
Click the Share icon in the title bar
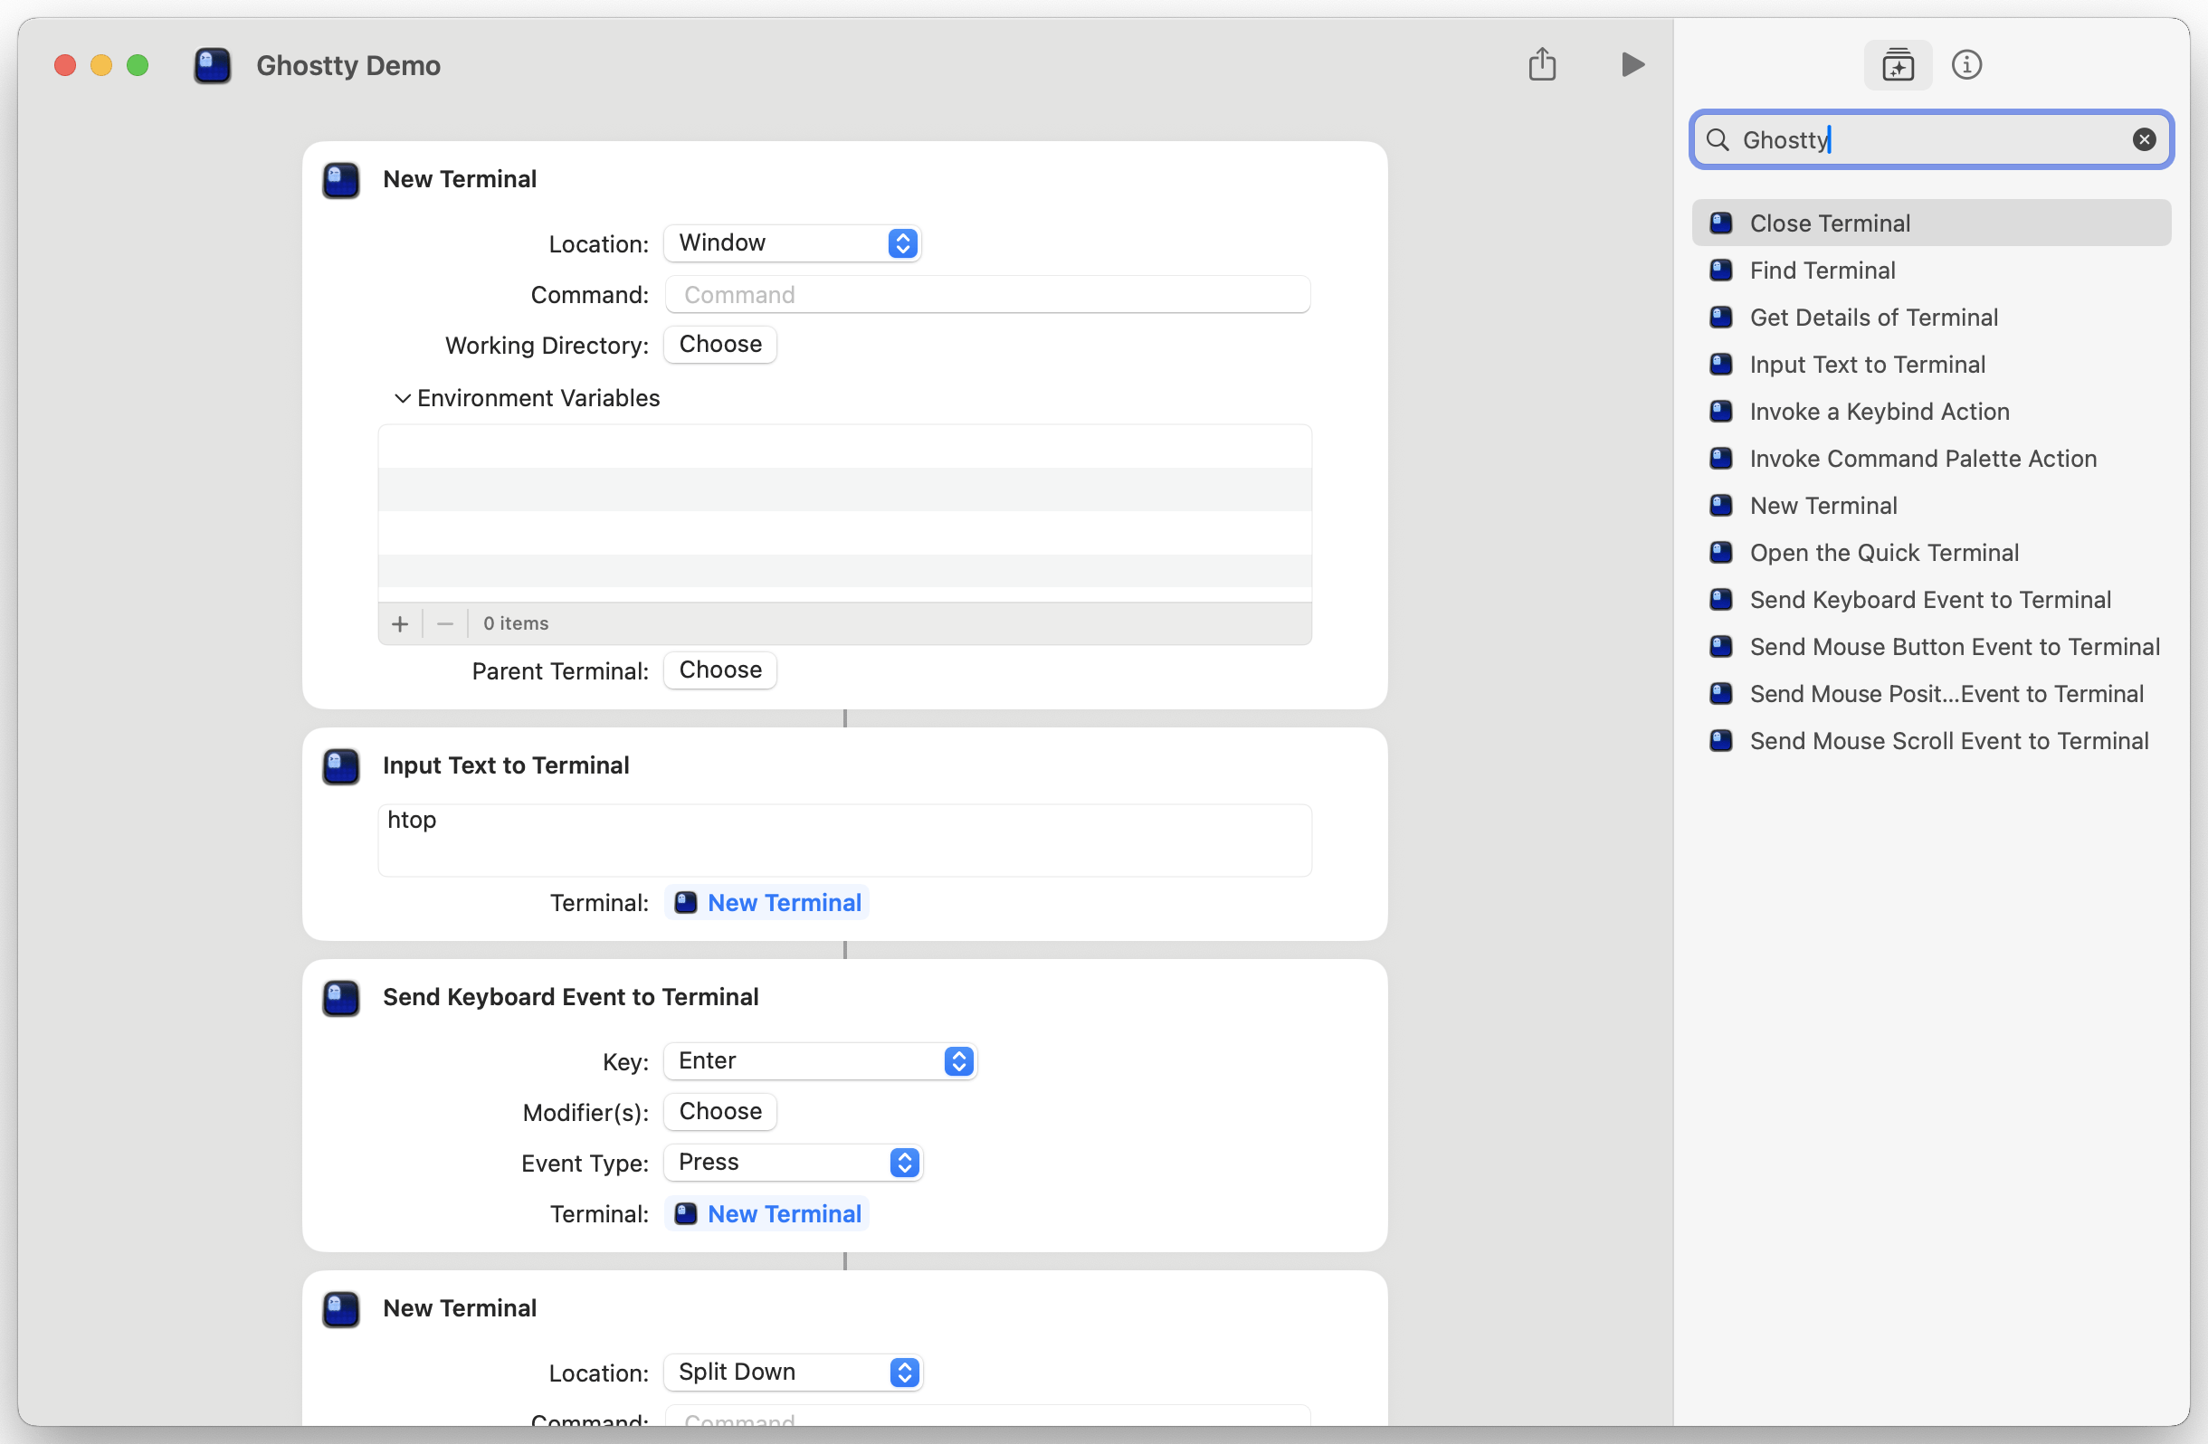tap(1542, 65)
